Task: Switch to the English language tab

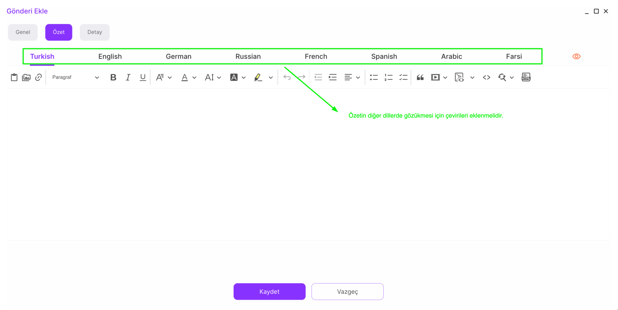Action: pos(110,56)
